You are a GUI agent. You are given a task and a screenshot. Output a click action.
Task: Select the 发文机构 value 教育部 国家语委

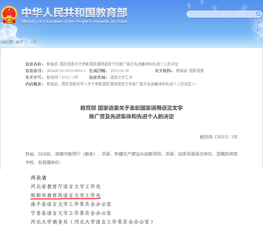[x=190, y=71]
